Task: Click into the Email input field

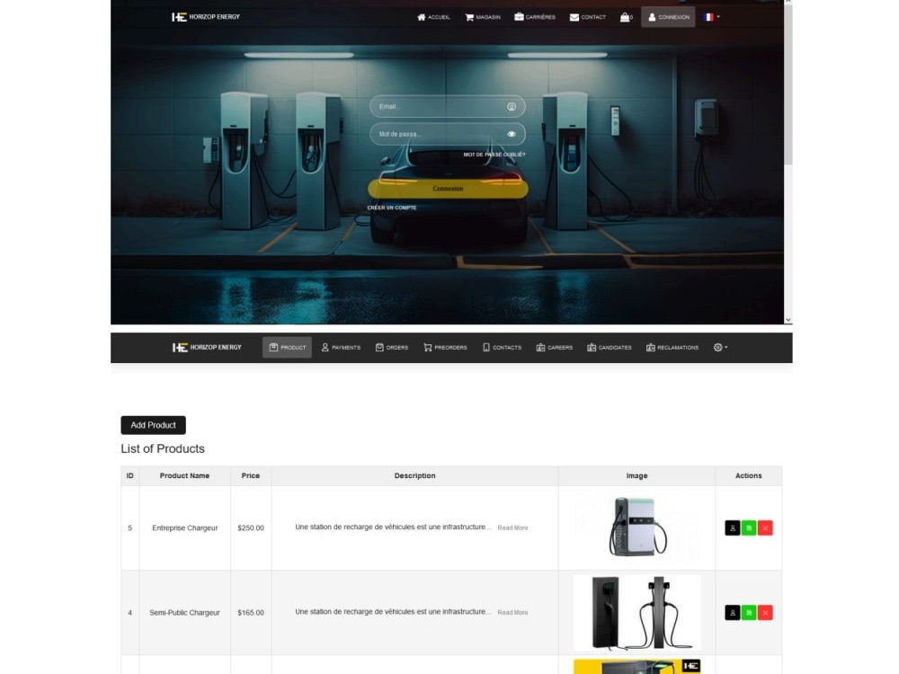Action: (447, 107)
